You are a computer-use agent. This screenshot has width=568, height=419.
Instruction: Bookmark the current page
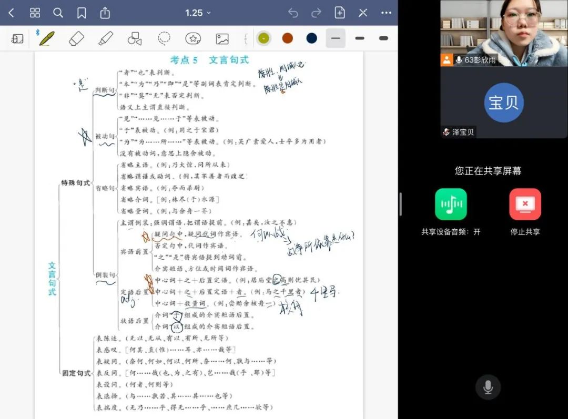[82, 13]
